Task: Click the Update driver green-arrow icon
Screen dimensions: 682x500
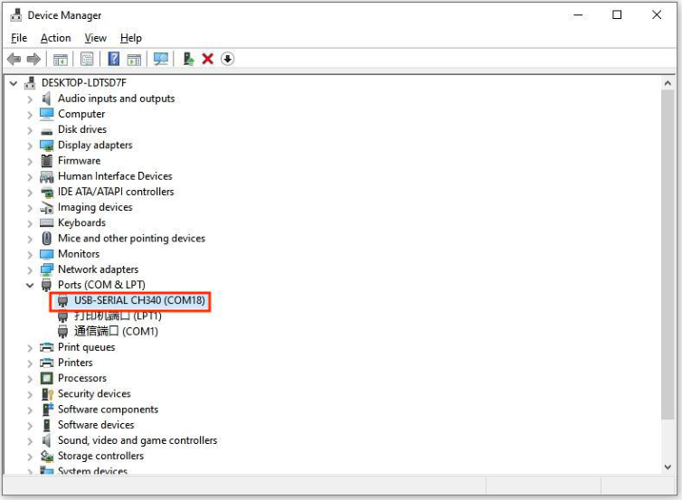Action: pyautogui.click(x=188, y=59)
